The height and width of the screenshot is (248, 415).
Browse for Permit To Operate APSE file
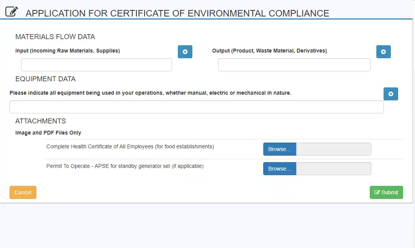click(280, 169)
